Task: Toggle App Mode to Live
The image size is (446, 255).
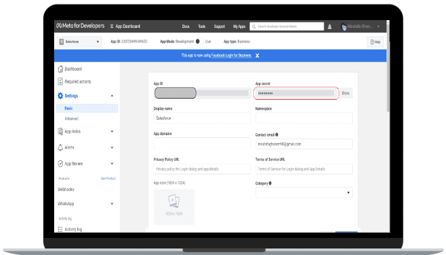Action: (x=199, y=41)
